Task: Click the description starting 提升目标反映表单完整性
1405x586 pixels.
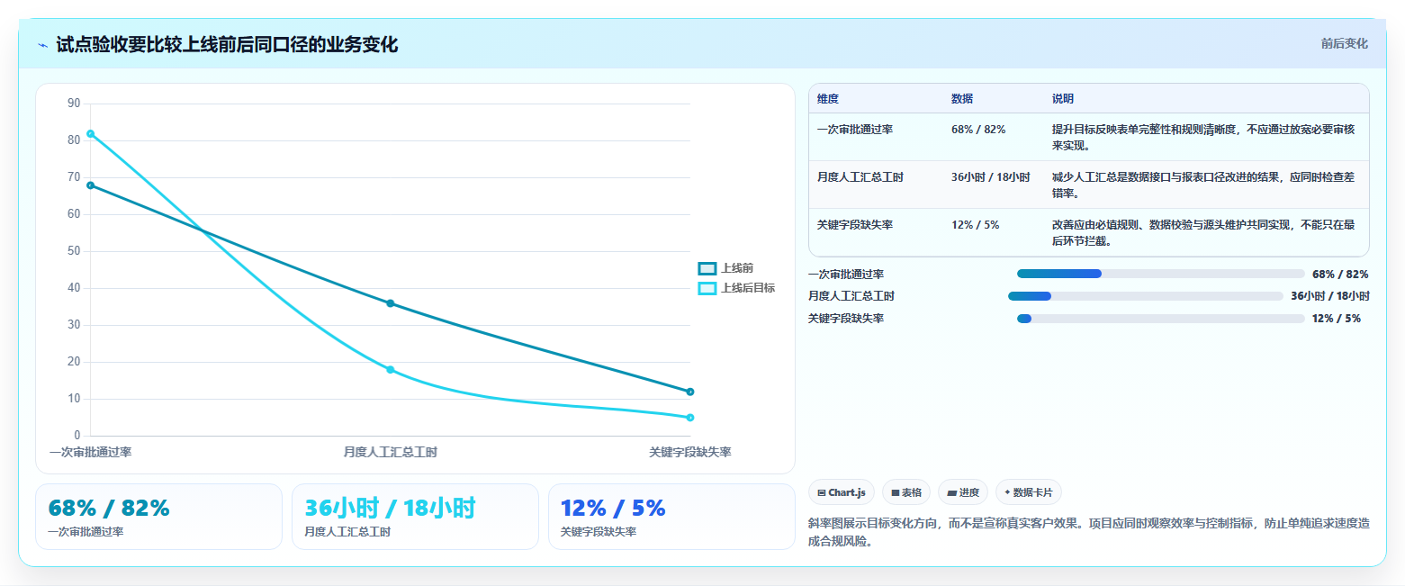Action: 1203,137
